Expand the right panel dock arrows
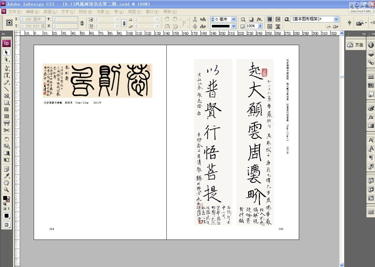 (364, 34)
